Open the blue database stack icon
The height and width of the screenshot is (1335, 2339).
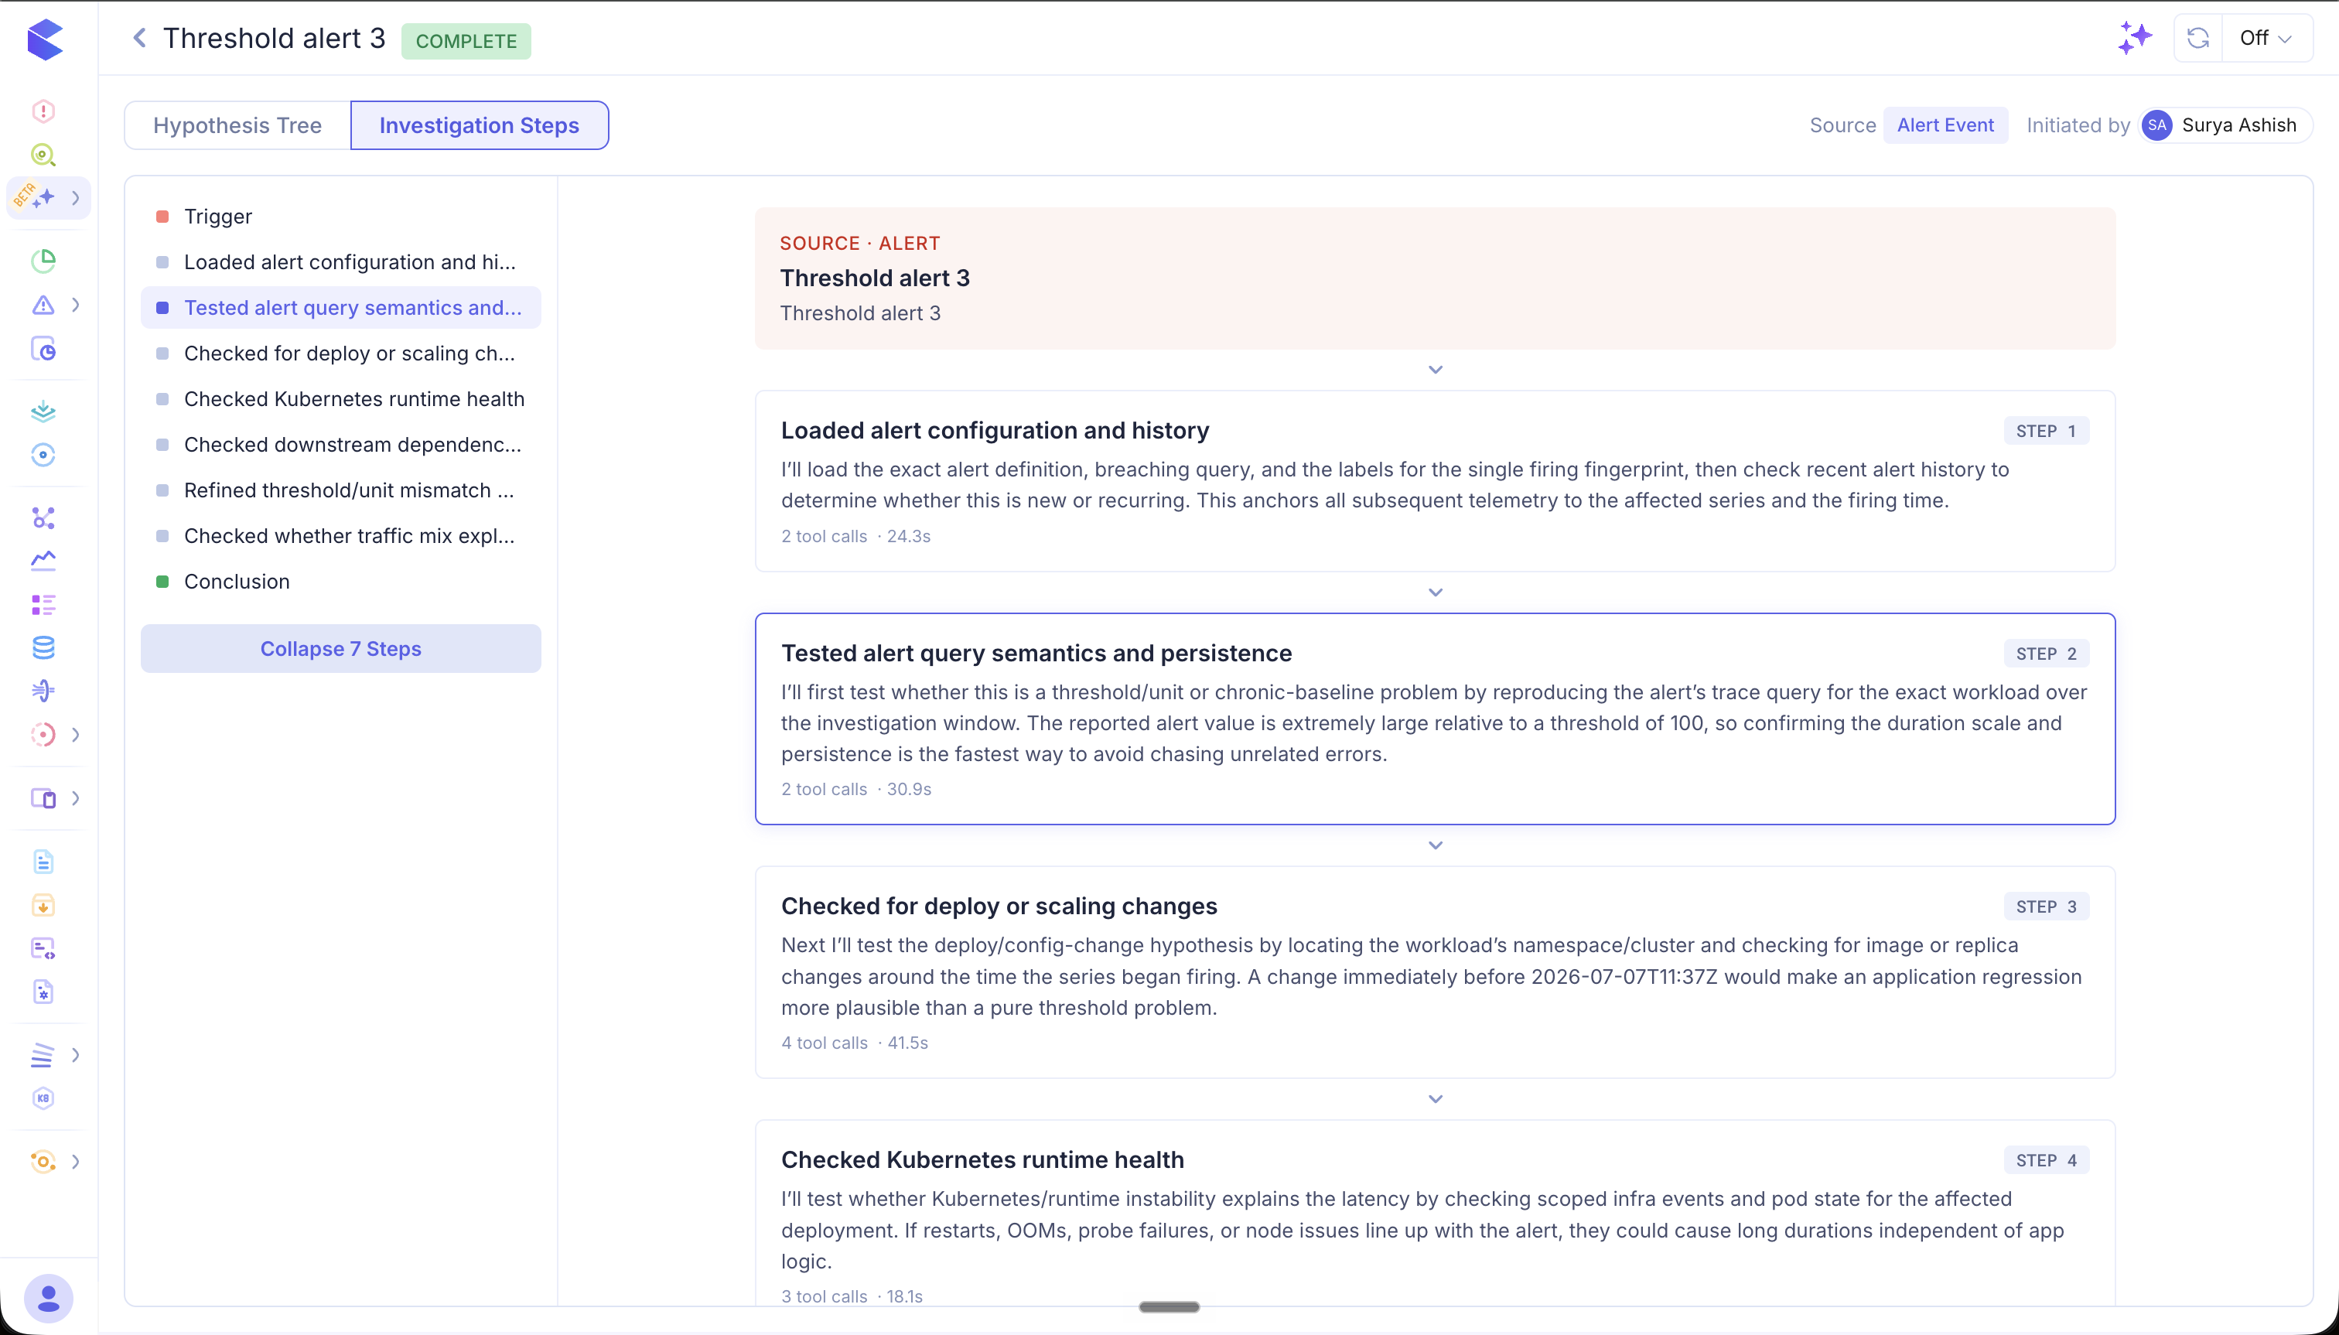coord(43,648)
